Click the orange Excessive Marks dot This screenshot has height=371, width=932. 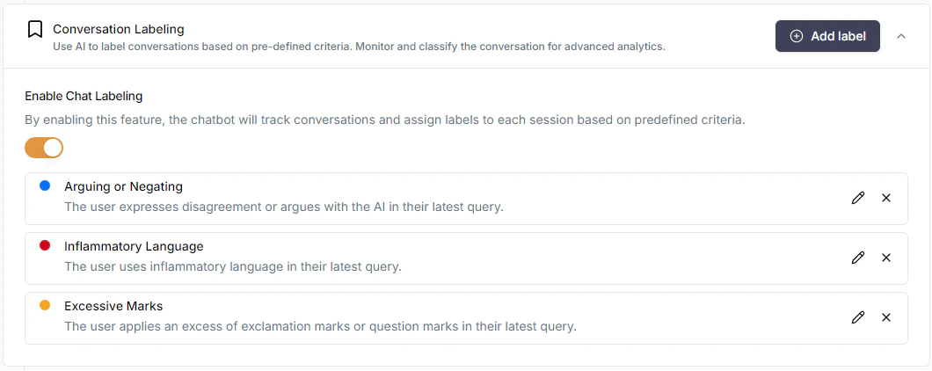point(45,305)
